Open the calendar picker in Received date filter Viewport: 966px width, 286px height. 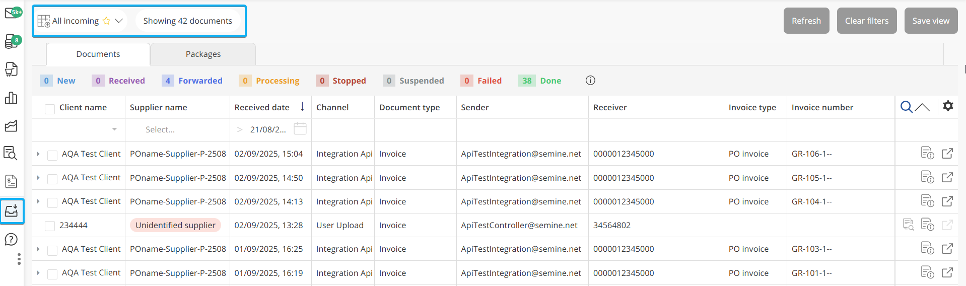pyautogui.click(x=300, y=129)
